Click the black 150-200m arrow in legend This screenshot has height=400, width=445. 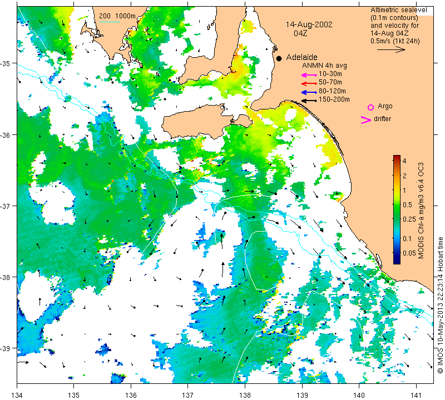point(309,101)
